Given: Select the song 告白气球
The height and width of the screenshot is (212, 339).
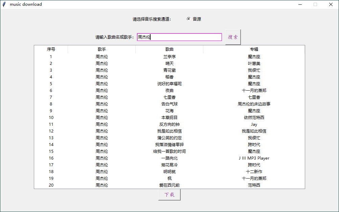Looking at the screenshot, I should click(x=169, y=104).
